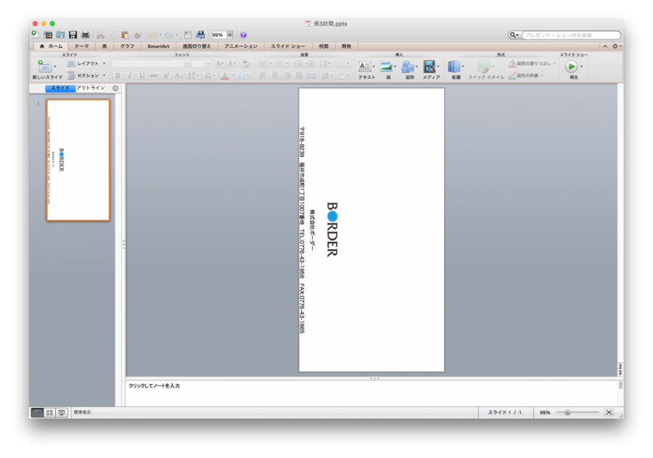653x458 pixels.
Task: Switch to normal view in status bar
Action: pos(37,412)
